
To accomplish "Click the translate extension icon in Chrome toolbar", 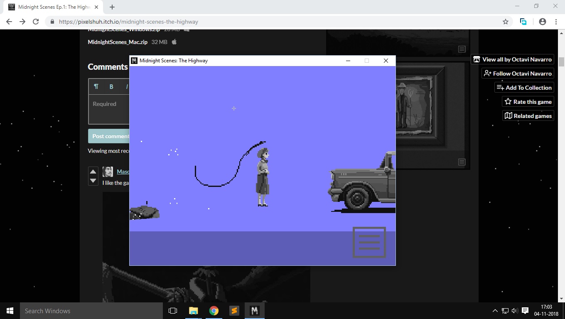I will [523, 22].
